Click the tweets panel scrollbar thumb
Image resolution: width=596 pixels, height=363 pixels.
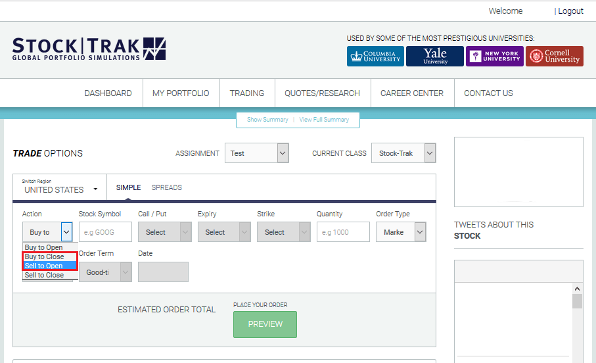(578, 301)
